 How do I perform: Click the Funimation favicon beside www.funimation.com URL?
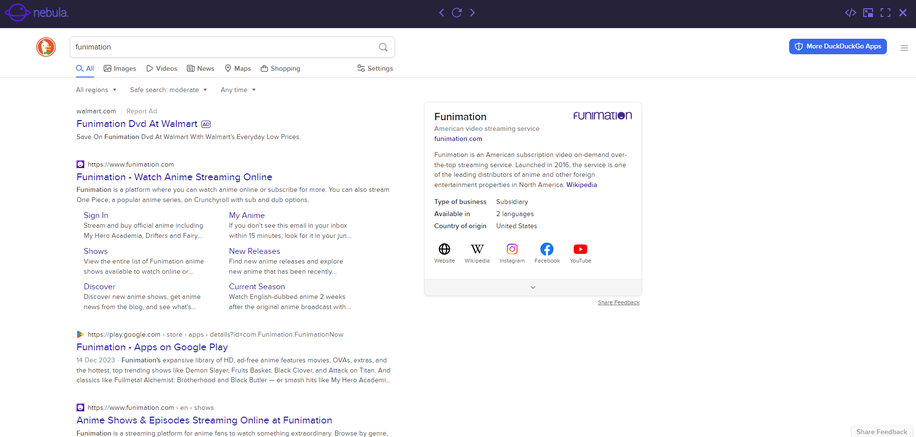(80, 164)
